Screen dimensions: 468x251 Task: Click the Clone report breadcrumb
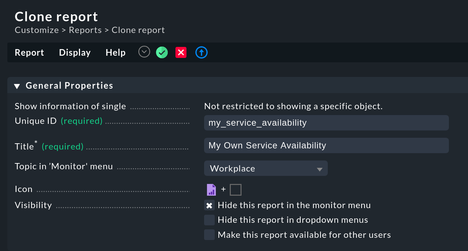pos(138,30)
